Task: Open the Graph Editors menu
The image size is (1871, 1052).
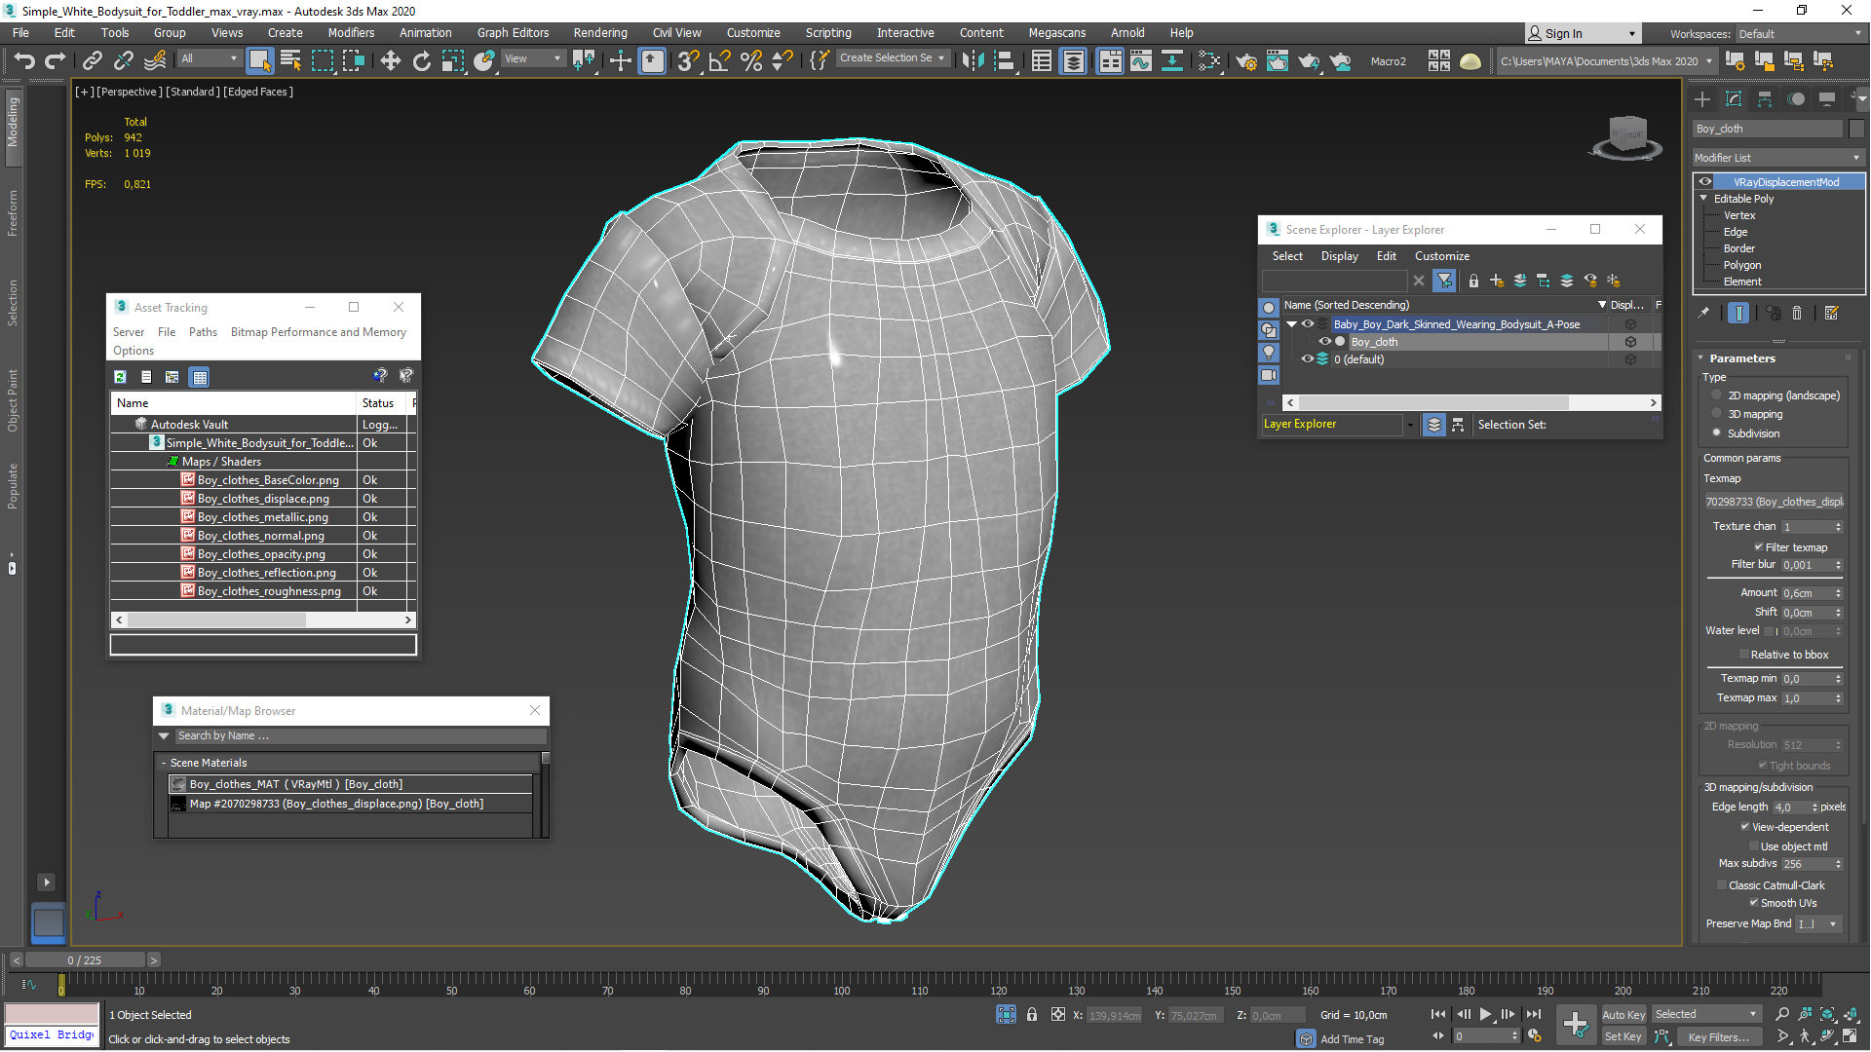Action: pyautogui.click(x=513, y=33)
